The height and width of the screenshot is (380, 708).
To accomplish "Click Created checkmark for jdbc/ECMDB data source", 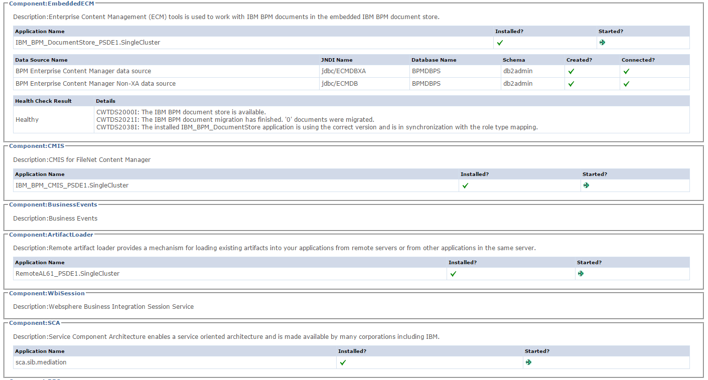I will tap(571, 84).
